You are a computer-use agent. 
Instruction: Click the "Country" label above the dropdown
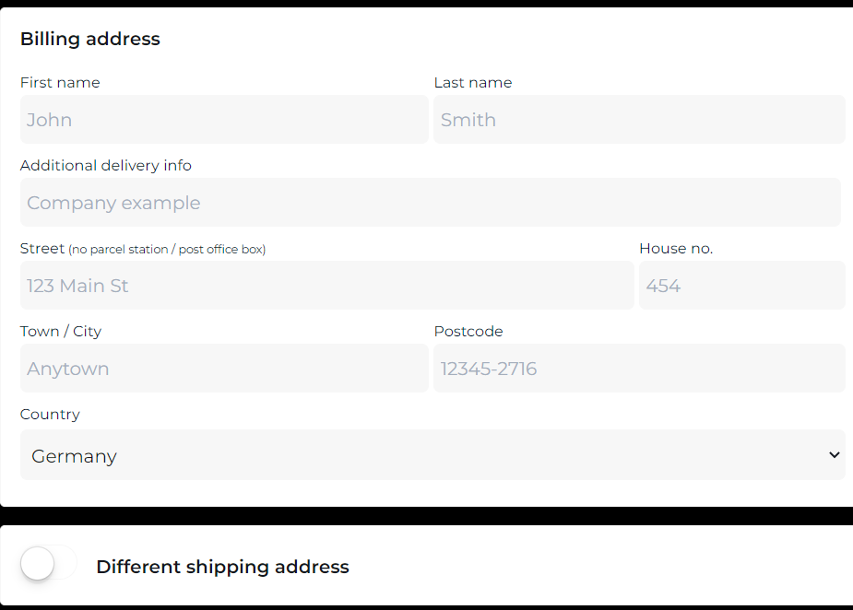50,415
